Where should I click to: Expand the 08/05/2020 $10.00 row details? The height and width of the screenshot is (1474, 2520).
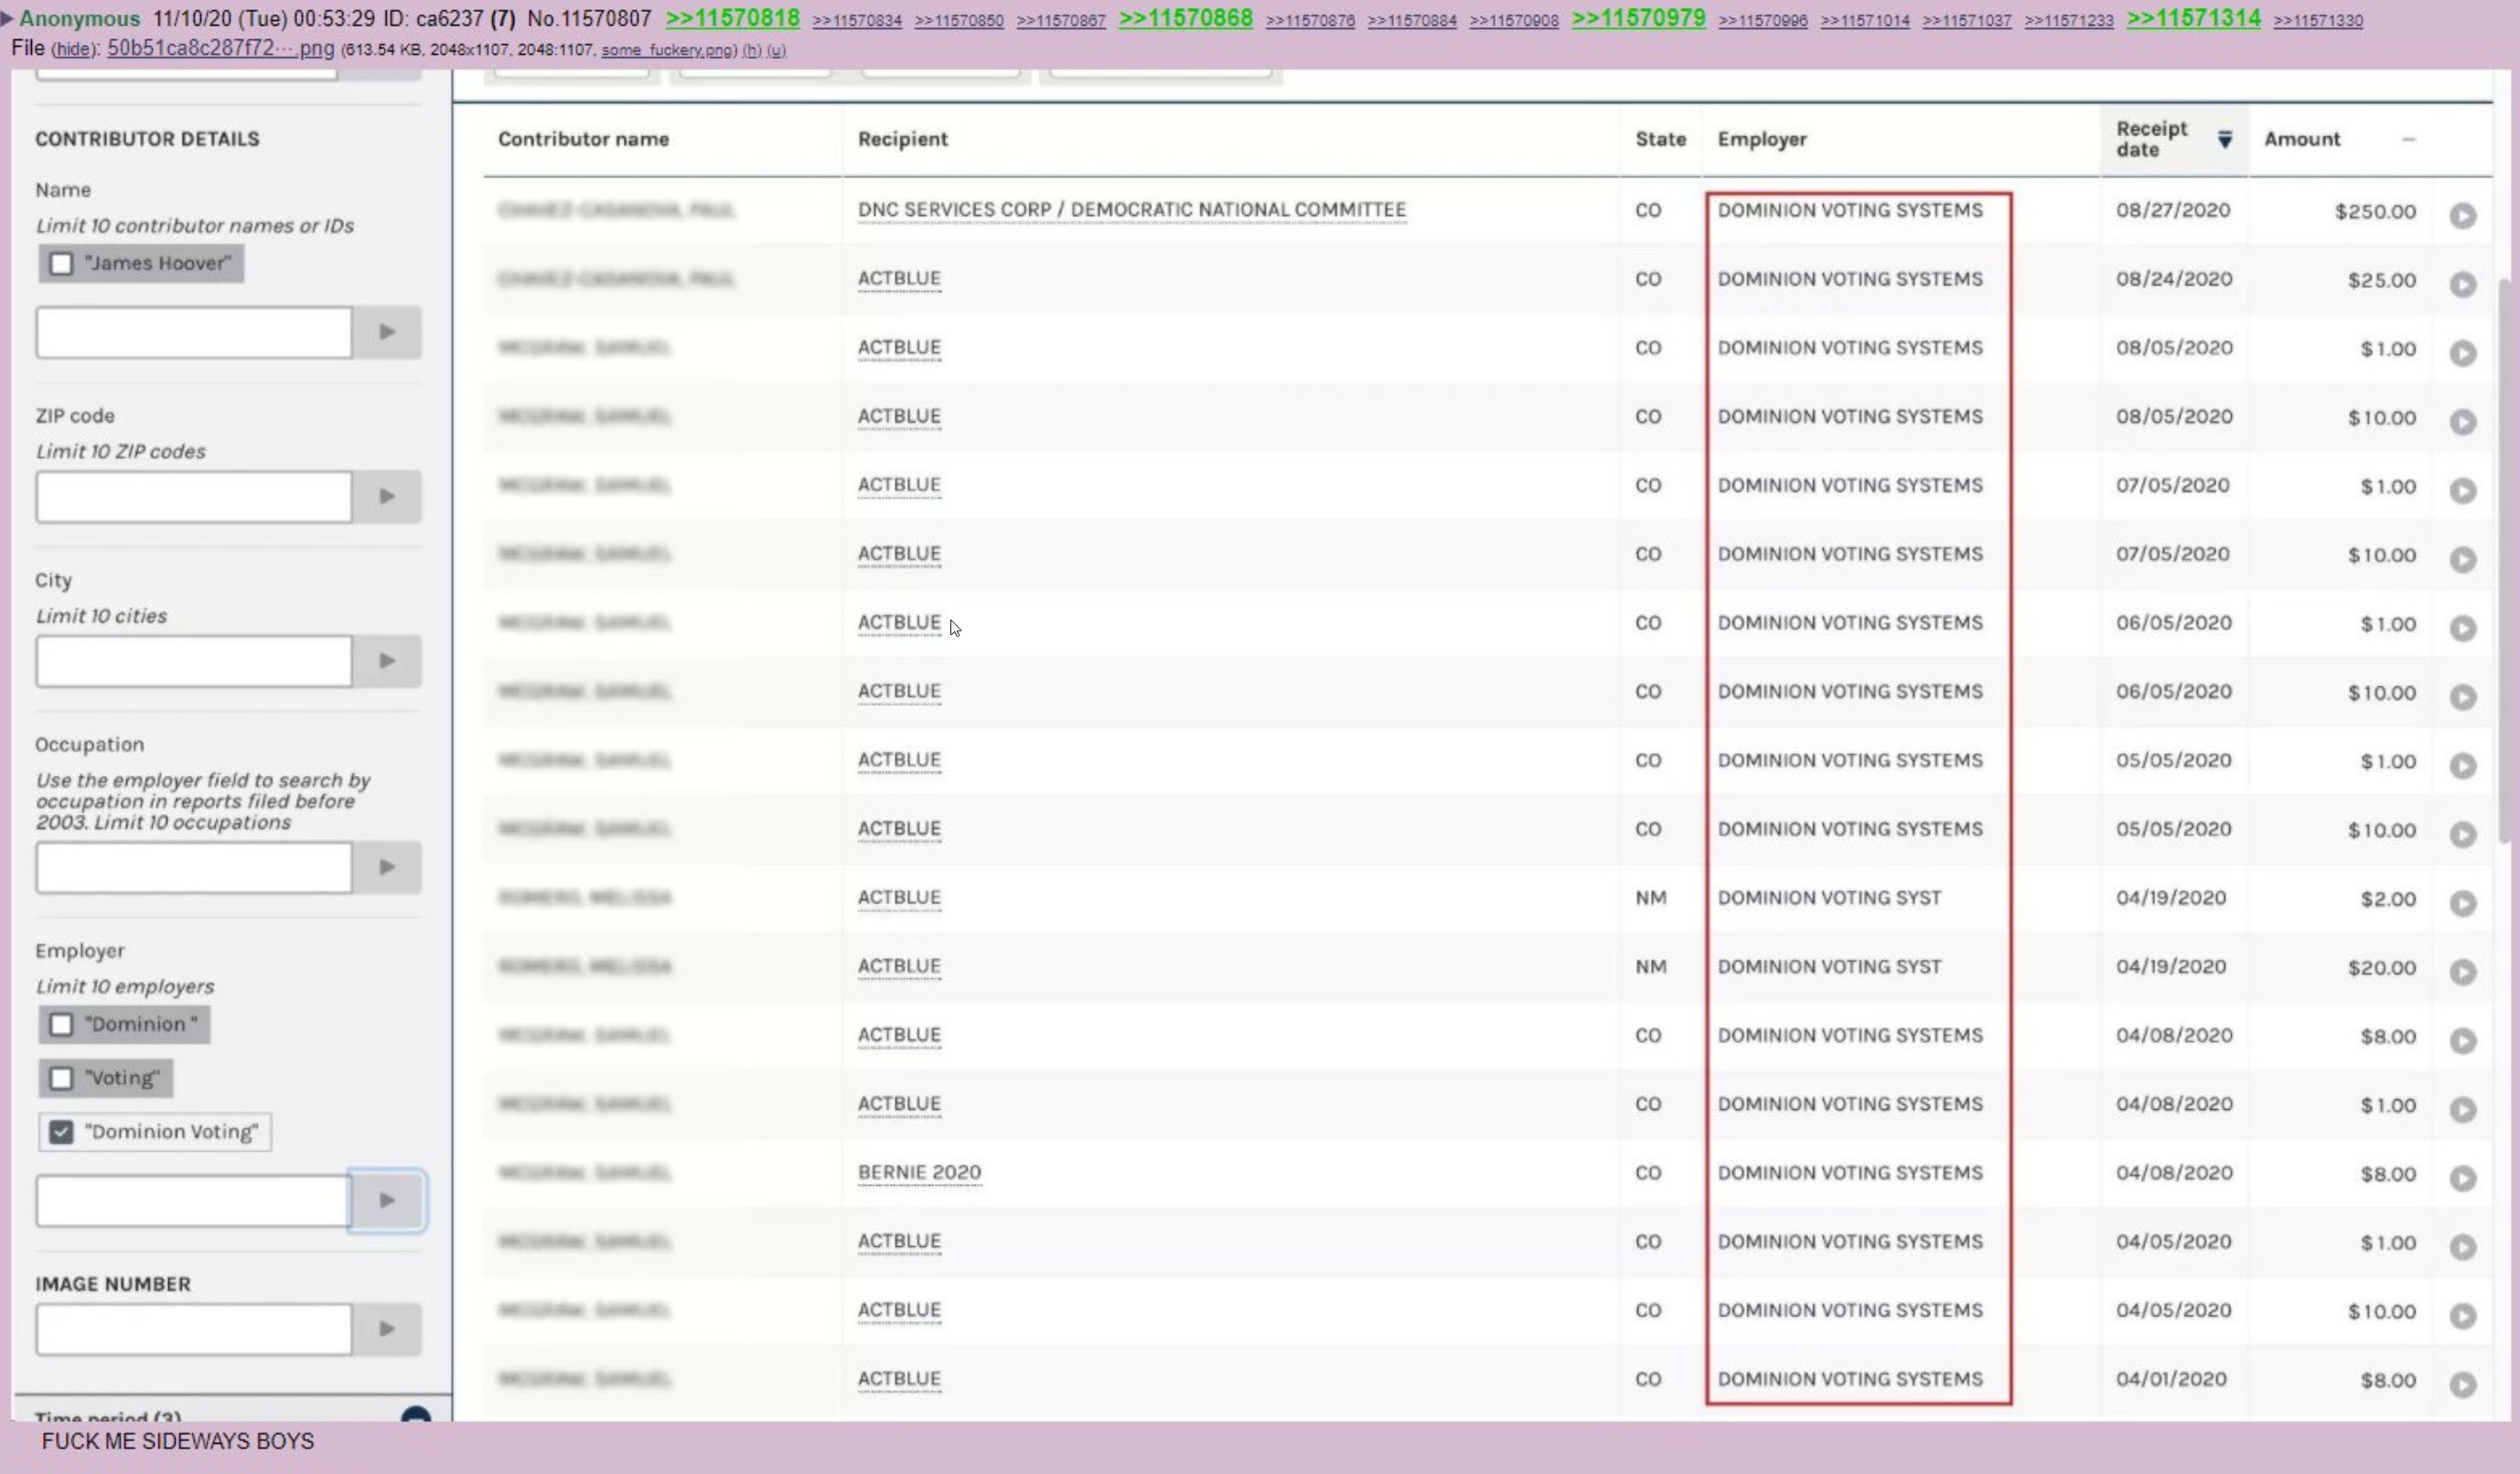[2462, 422]
